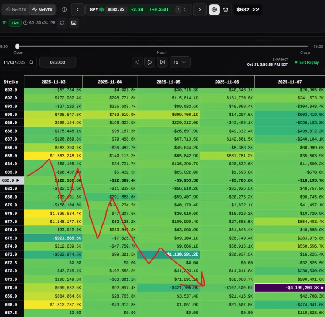
Task: Switch to the NetGEX view
Action: 16,10
